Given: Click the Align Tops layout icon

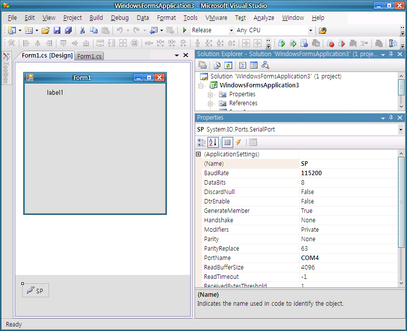Looking at the screenshot, I should click(63, 43).
